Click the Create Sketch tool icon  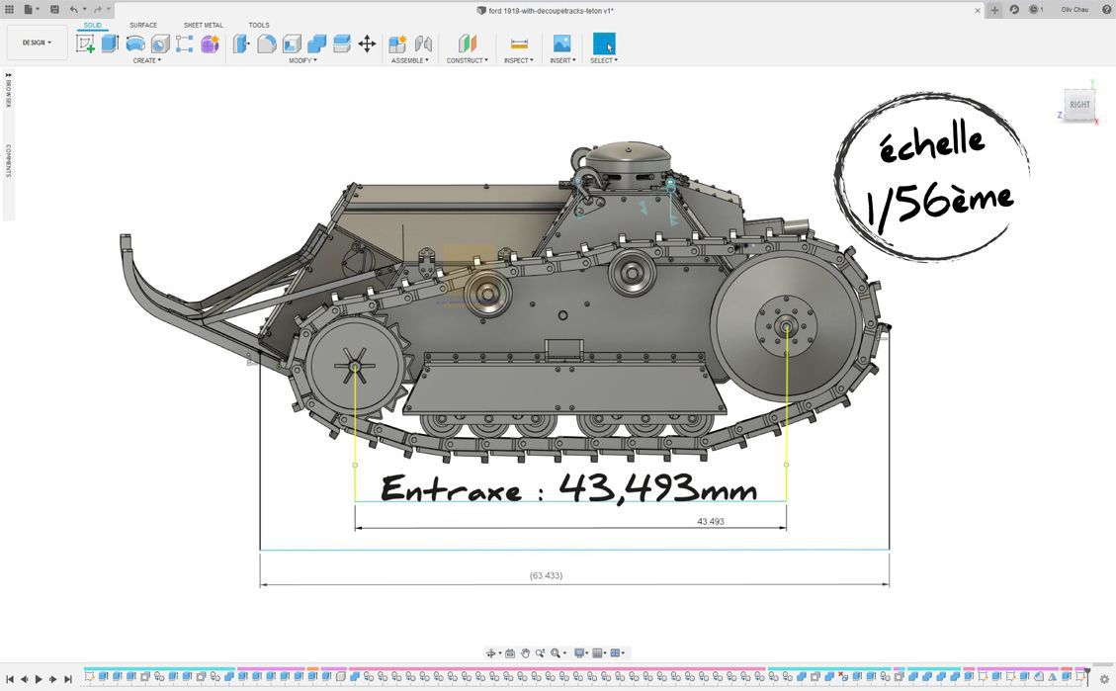click(x=86, y=43)
